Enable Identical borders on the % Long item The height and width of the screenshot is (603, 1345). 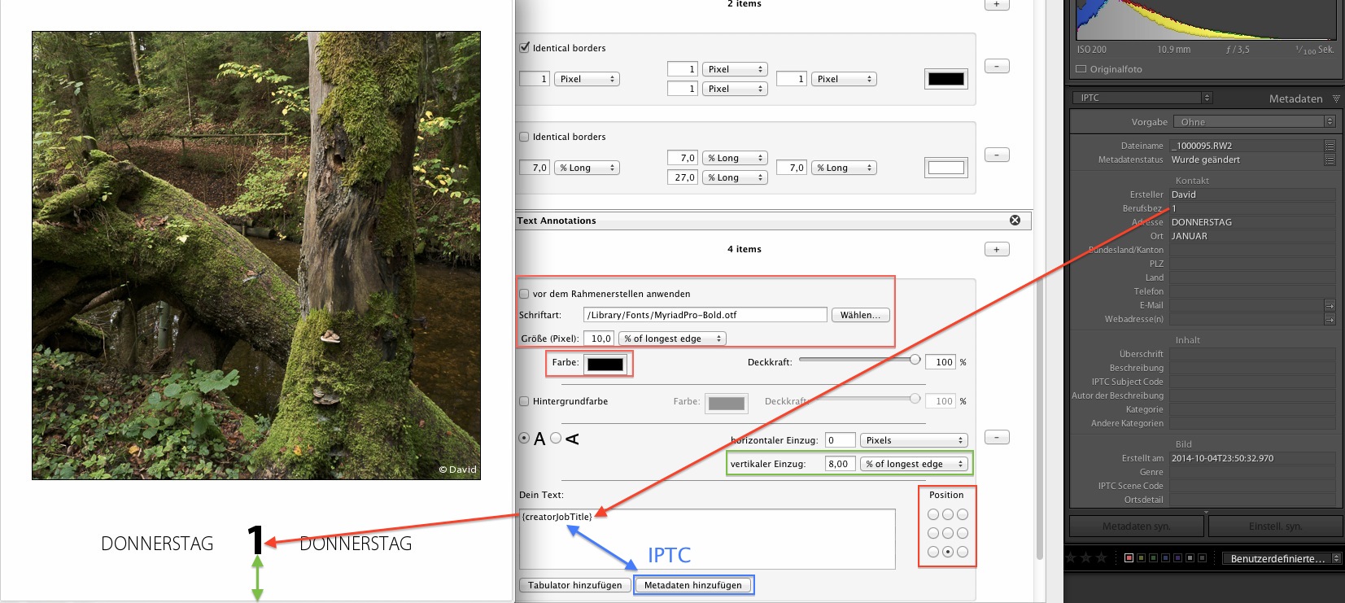pyautogui.click(x=524, y=137)
